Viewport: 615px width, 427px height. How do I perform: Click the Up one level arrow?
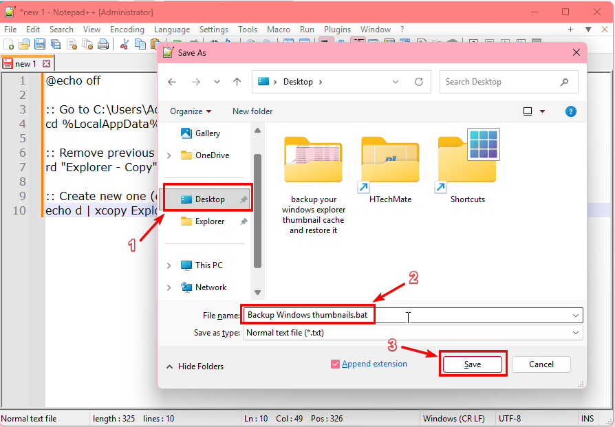[237, 82]
